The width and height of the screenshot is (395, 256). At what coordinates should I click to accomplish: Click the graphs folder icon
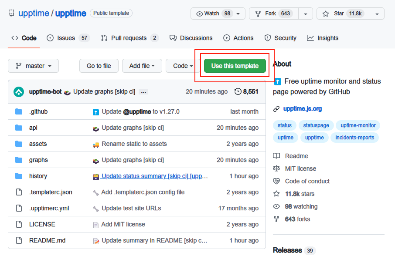click(19, 160)
